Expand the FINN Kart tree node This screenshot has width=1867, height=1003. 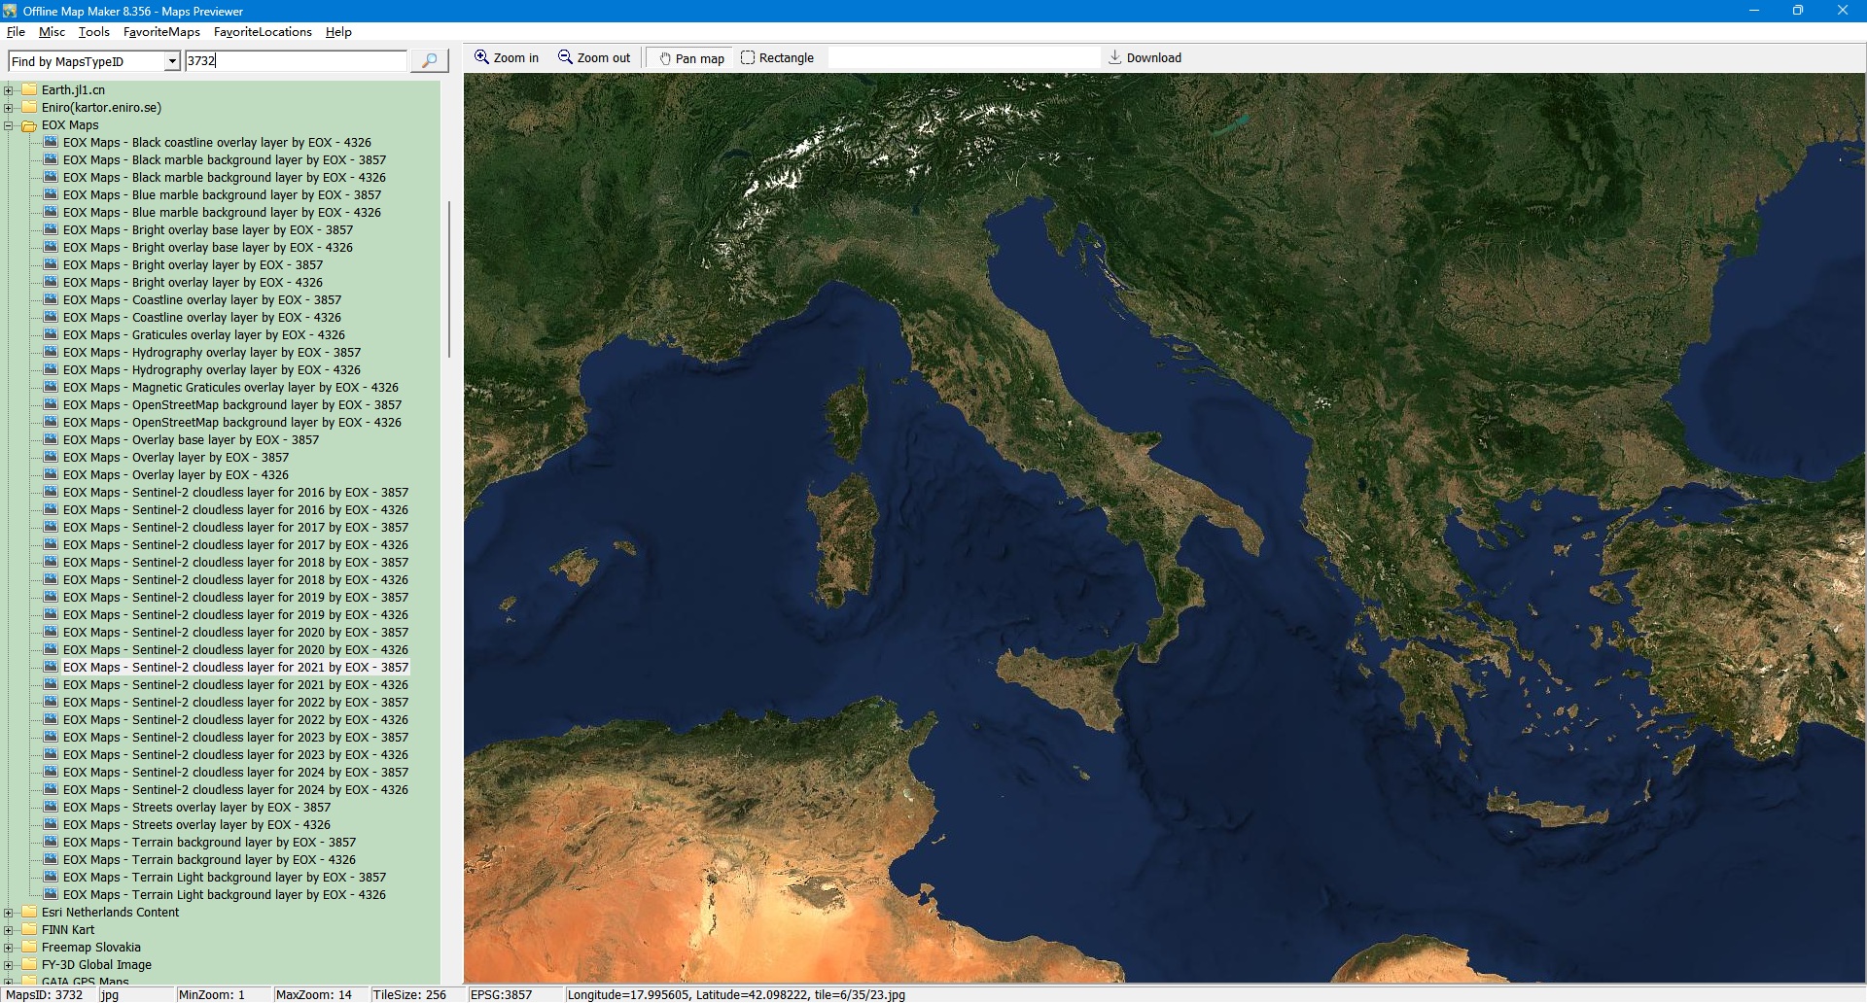pos(9,930)
